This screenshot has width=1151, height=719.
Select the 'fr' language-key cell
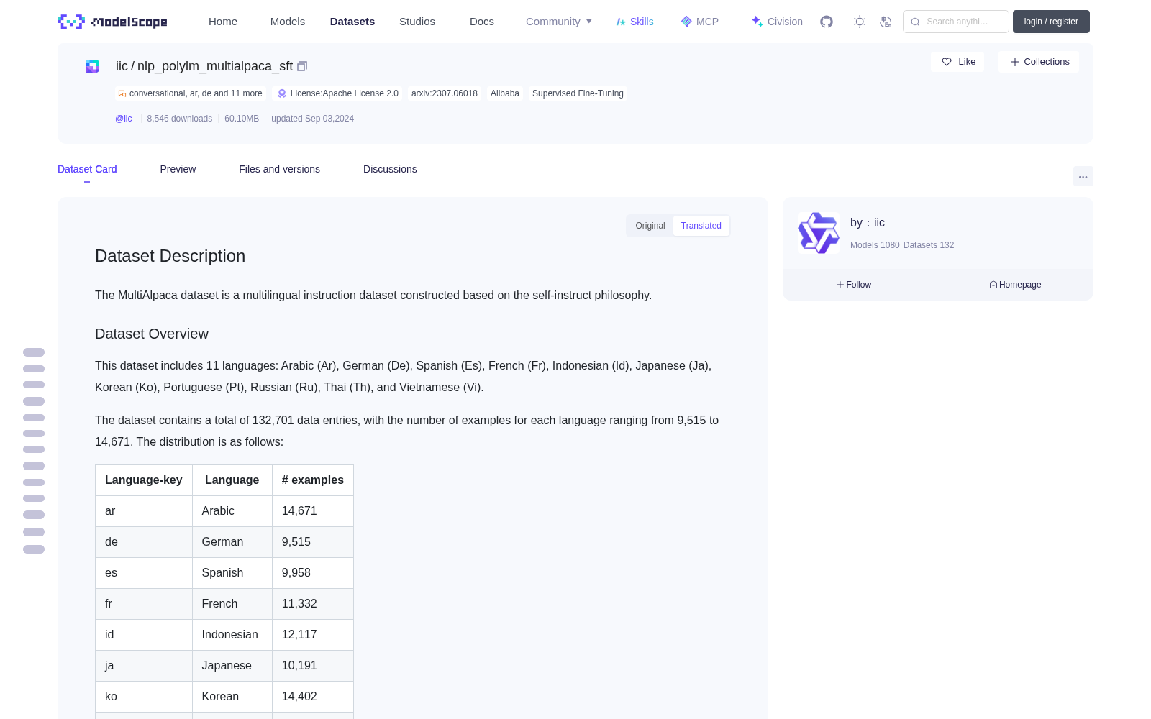[143, 604]
